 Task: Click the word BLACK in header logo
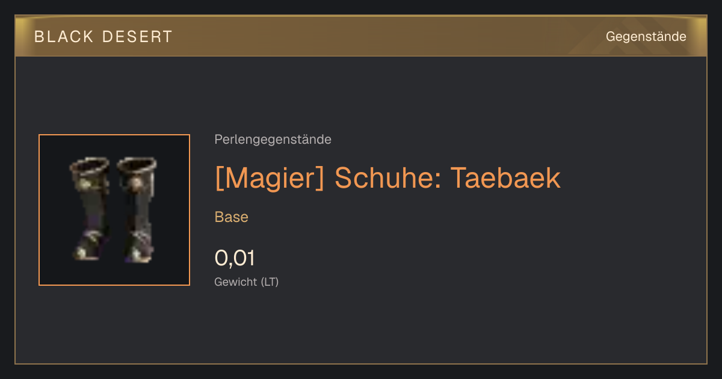pos(64,37)
